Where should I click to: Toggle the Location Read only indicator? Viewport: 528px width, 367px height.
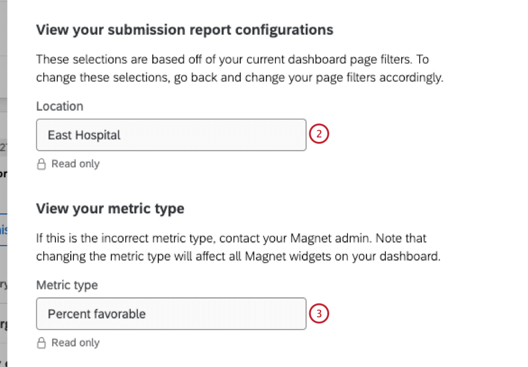[x=67, y=164]
